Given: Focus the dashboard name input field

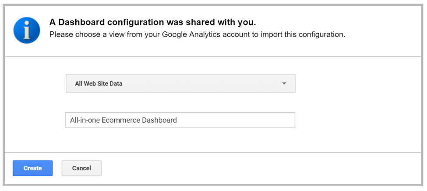Looking at the screenshot, I should point(180,120).
